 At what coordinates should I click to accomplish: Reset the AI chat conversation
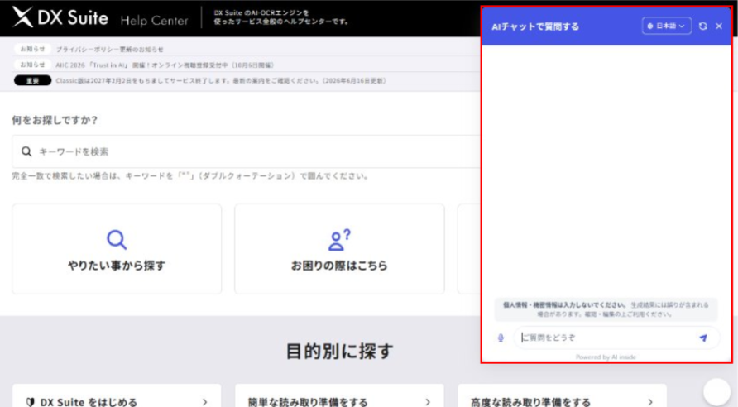click(x=703, y=26)
